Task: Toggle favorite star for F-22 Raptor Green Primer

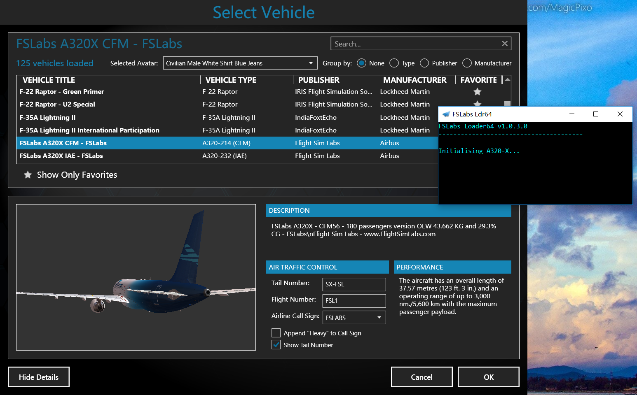Action: pos(477,91)
